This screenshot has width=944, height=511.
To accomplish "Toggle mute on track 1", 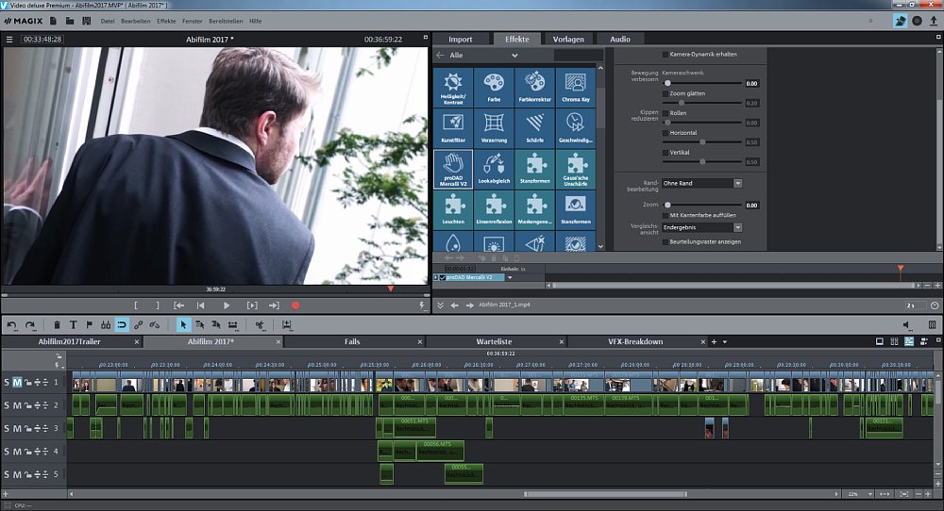I will 17,382.
